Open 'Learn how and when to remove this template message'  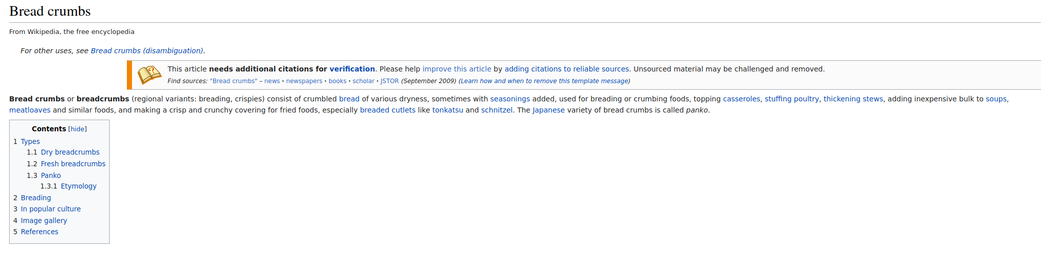(x=544, y=81)
